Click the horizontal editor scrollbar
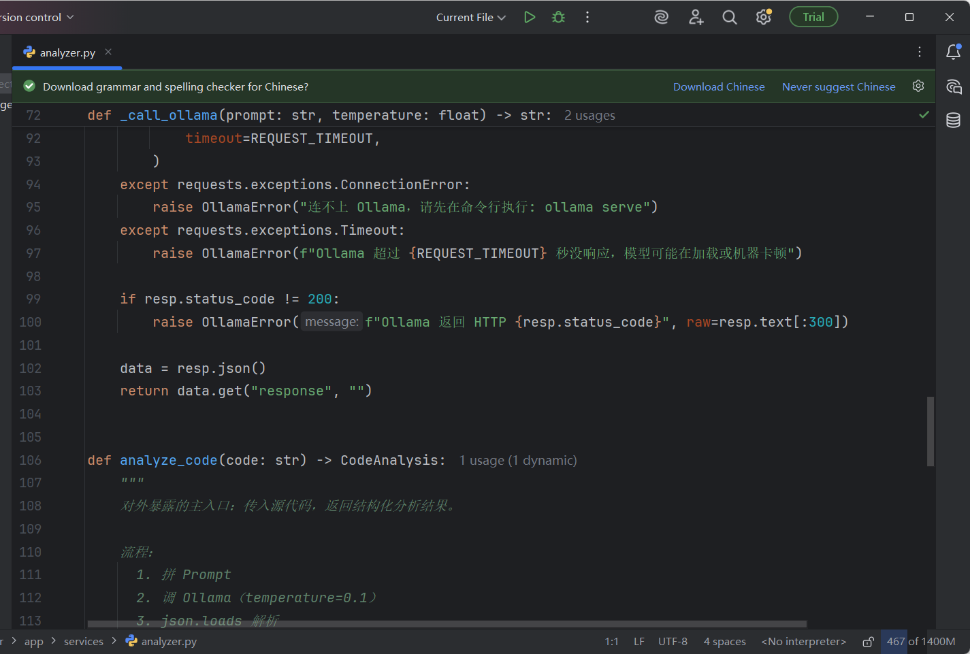This screenshot has width=970, height=654. (x=447, y=623)
